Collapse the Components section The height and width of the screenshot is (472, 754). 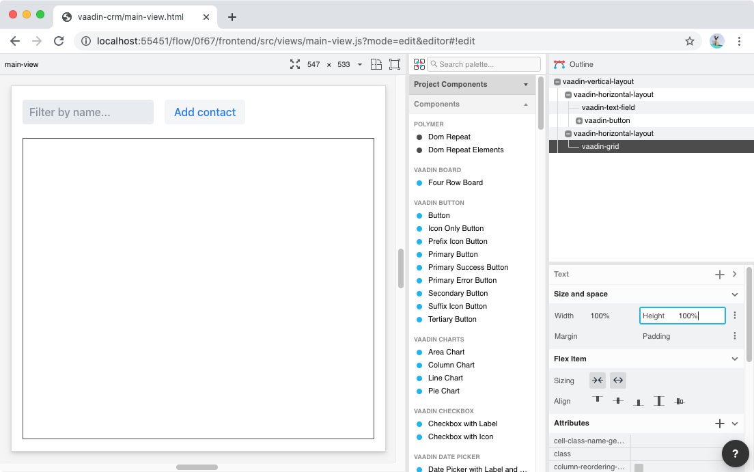coord(471,104)
